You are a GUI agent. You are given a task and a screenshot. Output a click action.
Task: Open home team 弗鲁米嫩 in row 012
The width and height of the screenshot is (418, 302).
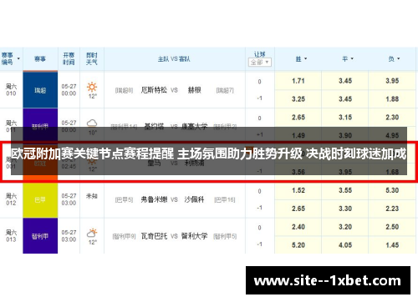pyautogui.click(x=154, y=199)
